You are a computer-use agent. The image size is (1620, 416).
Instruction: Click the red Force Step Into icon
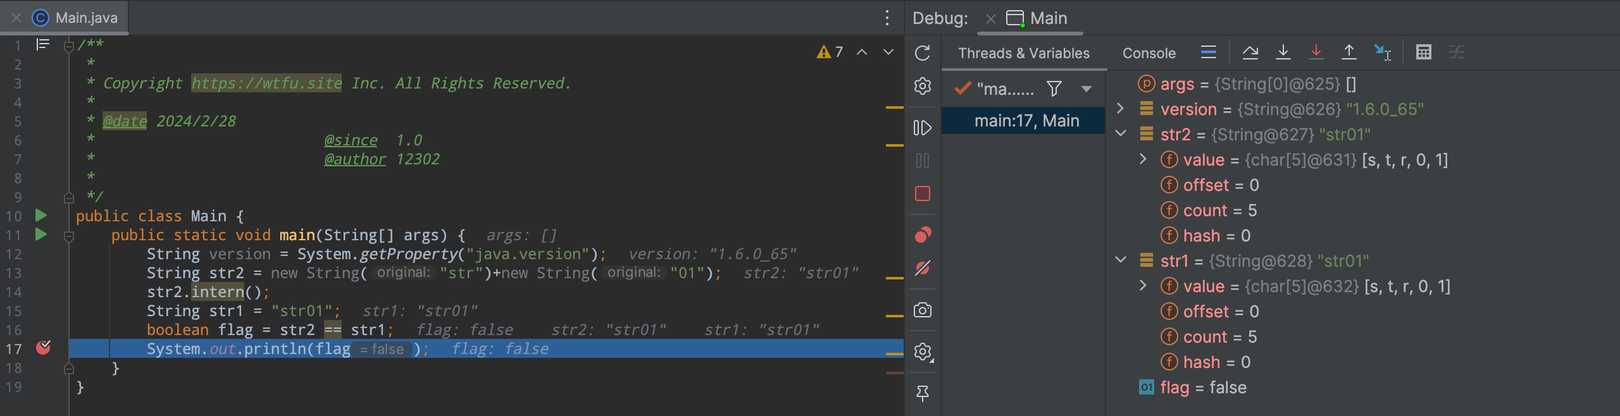(x=1316, y=52)
